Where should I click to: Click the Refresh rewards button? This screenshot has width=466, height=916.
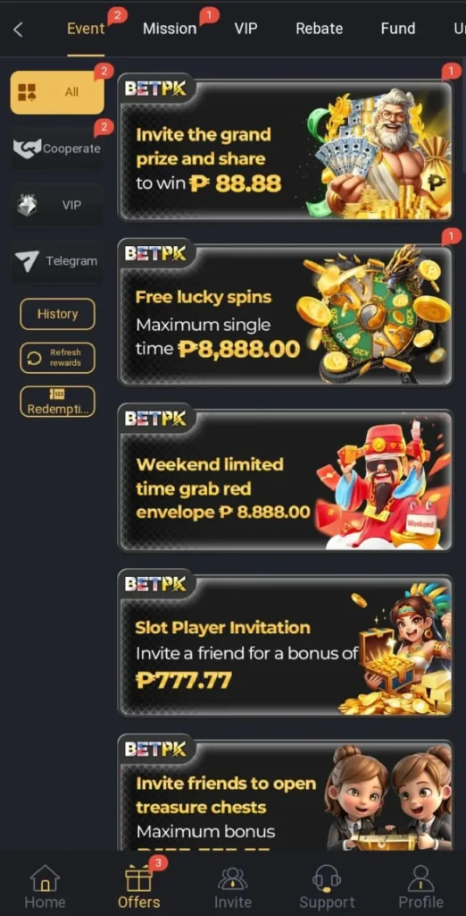point(57,358)
